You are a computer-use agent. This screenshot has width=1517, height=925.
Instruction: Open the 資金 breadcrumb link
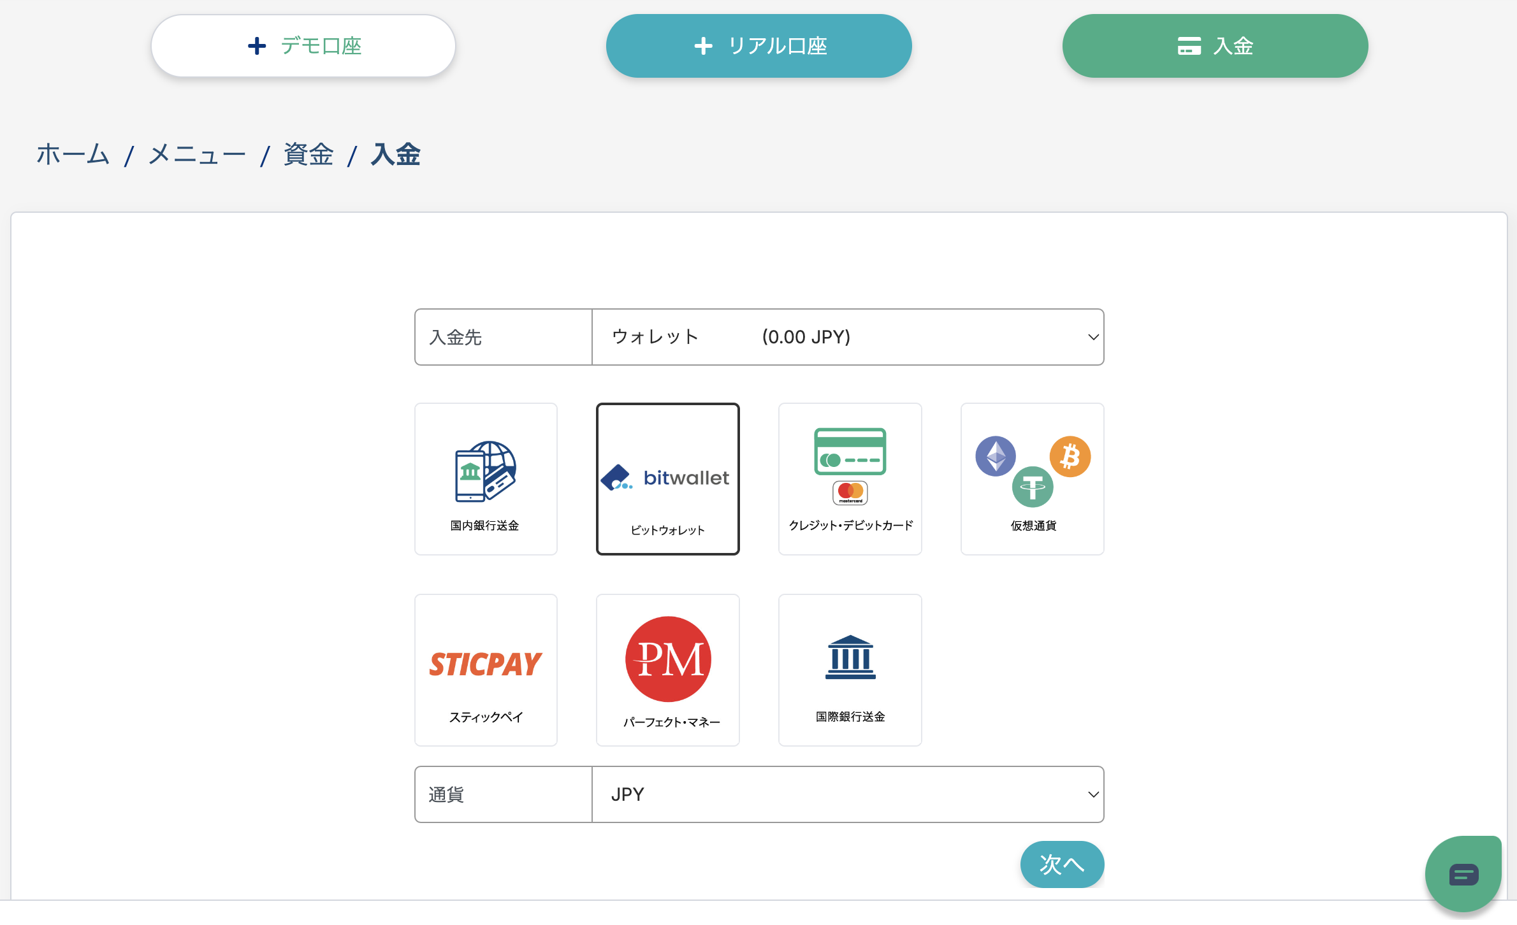(x=308, y=155)
